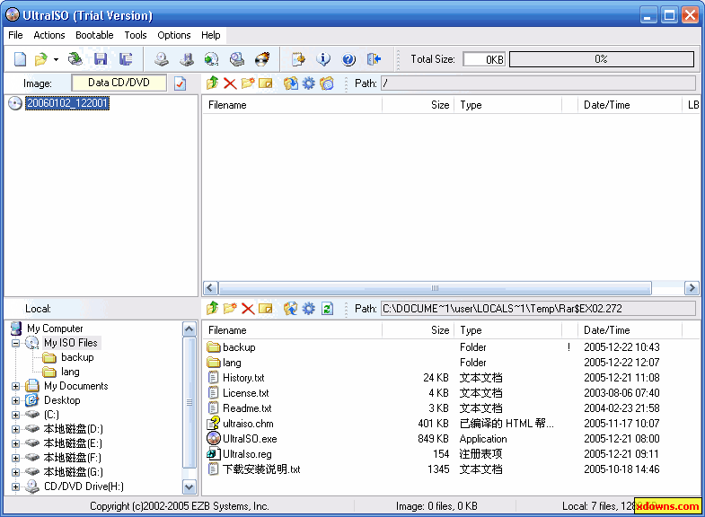This screenshot has height=517, width=705.
Task: Select ultraiso.chm in the local file list
Action: pos(248,424)
